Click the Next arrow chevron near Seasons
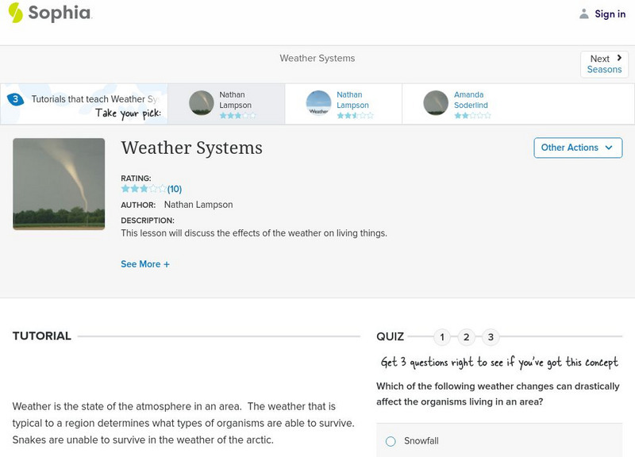Viewport: 635px width, 457px height. (x=620, y=57)
